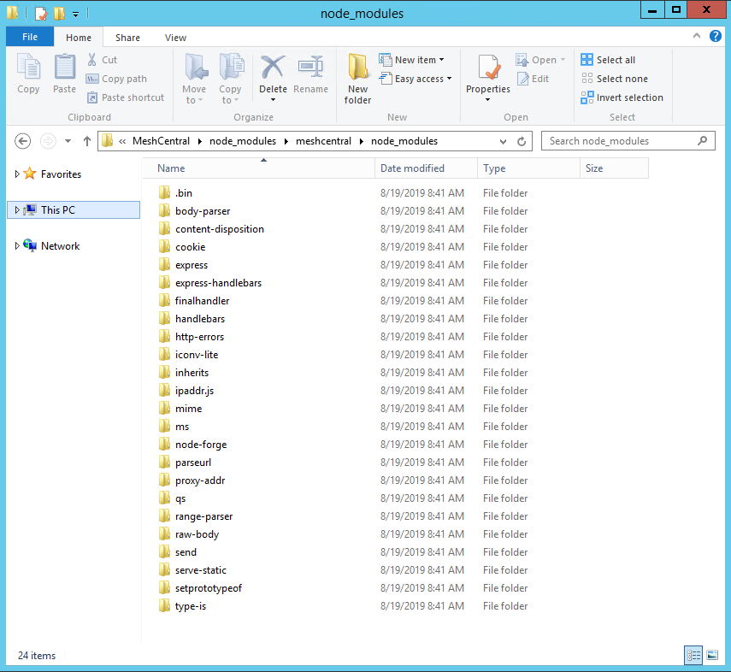Open the Copy to command
Viewport: 731px width, 672px height.
coord(230,79)
